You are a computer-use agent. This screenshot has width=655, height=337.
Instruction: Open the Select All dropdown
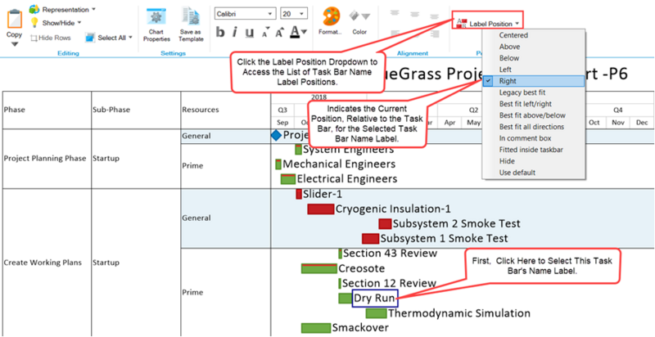point(109,38)
